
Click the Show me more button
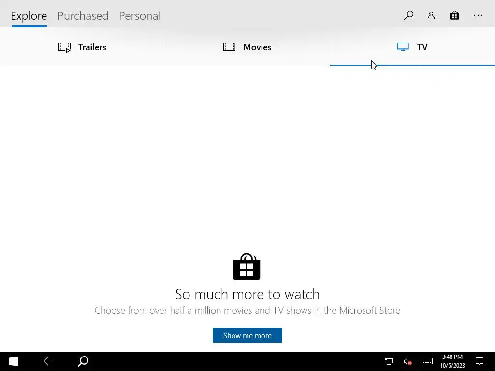(x=247, y=335)
